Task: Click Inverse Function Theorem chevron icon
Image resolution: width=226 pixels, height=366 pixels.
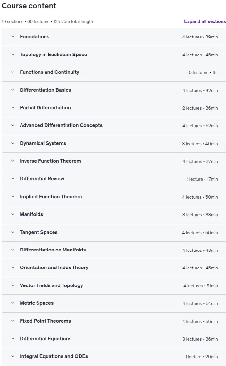Action: point(13,161)
